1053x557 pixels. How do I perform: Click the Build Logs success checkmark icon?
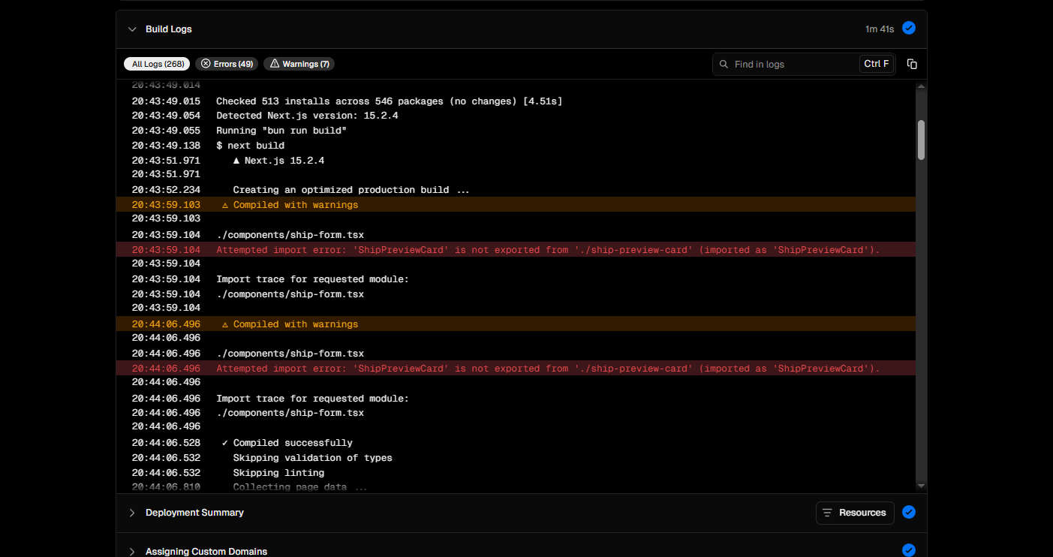click(909, 29)
